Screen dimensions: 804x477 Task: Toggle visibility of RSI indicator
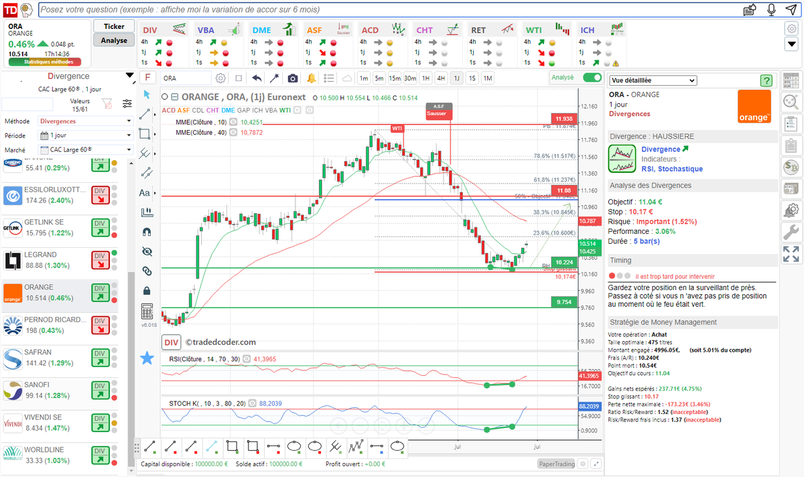(x=247, y=359)
